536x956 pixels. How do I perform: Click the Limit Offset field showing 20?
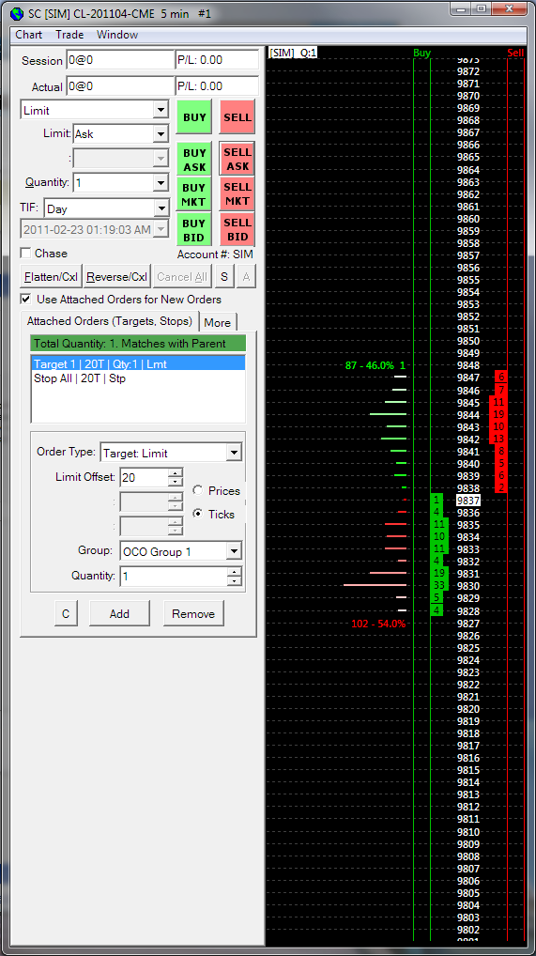tap(144, 477)
